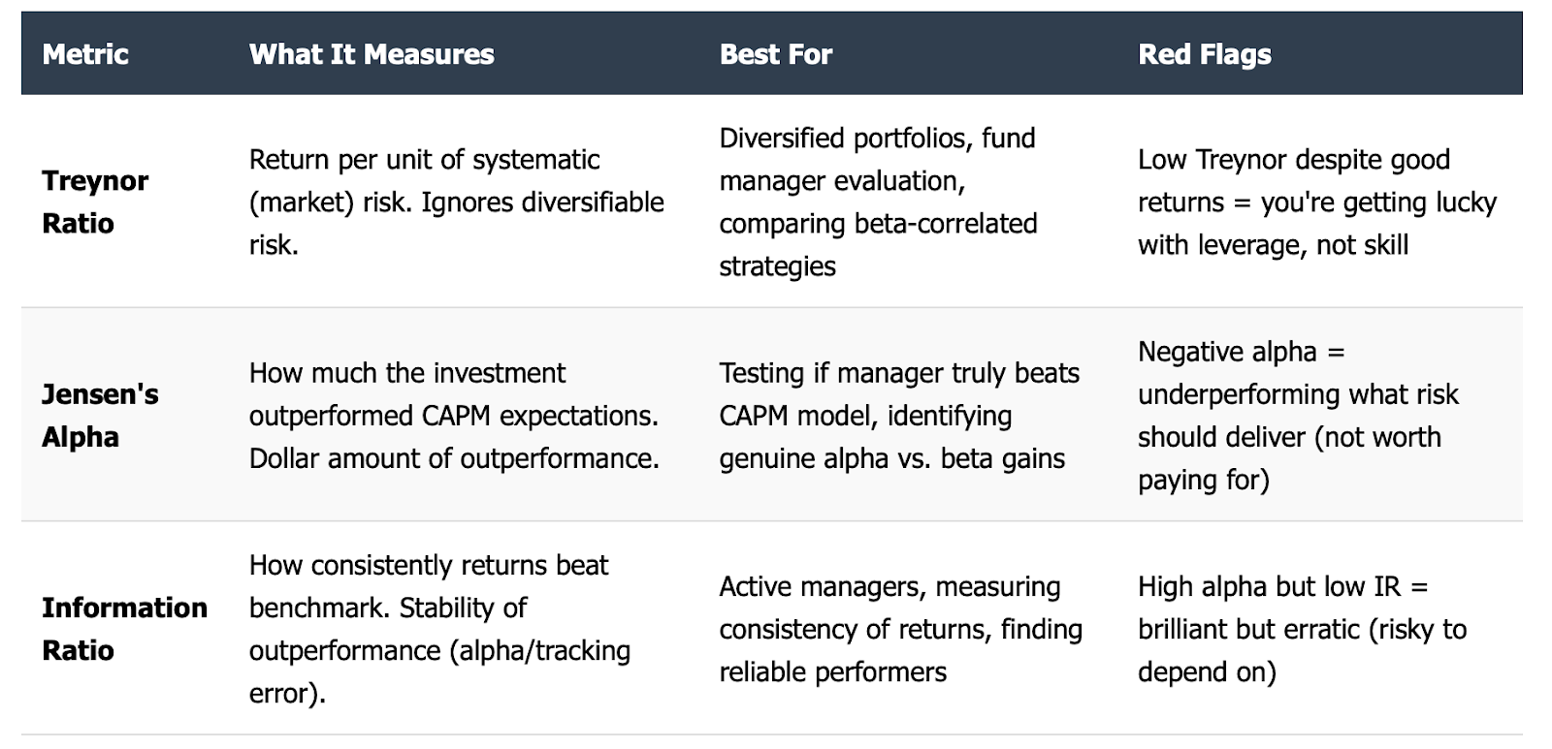Viewport: 1552px width, 749px height.
Task: Click the Diversified portfolios best-for cell
Action: click(879, 202)
